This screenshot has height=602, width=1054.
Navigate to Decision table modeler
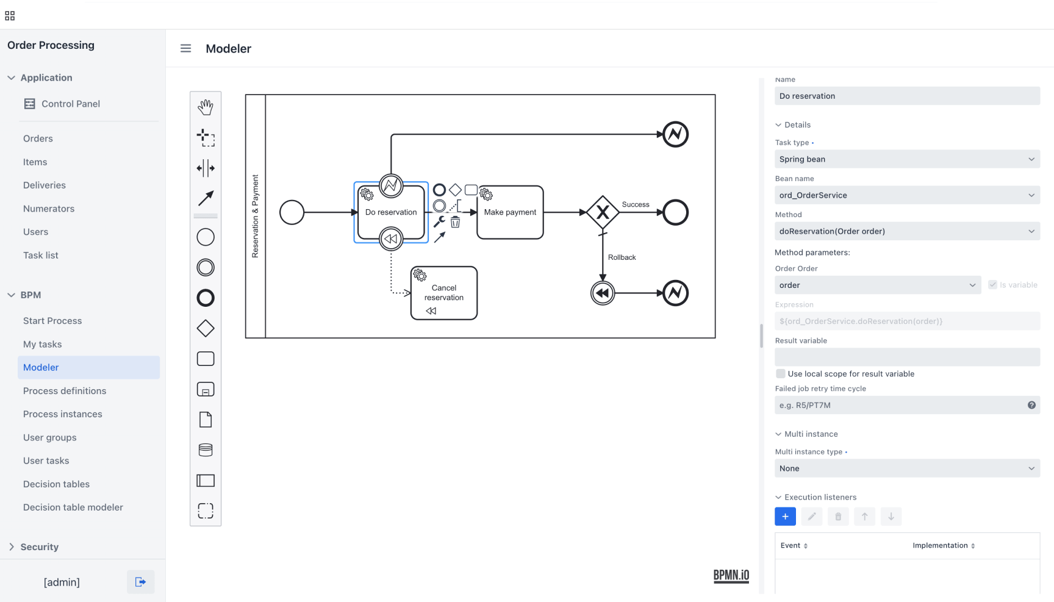[x=73, y=507]
